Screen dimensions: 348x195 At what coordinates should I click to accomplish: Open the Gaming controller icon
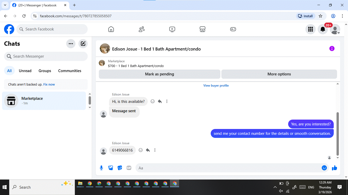233,29
